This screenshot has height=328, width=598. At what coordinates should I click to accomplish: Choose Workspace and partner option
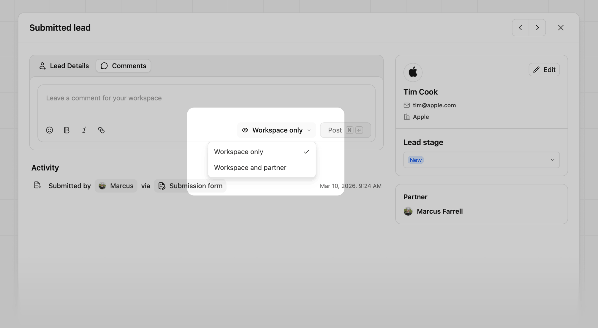262,168
